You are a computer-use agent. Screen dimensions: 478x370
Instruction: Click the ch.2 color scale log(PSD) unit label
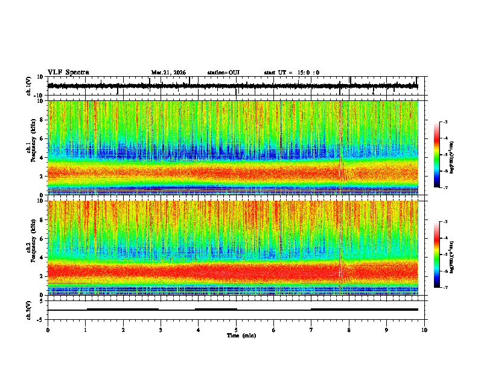tap(451, 257)
